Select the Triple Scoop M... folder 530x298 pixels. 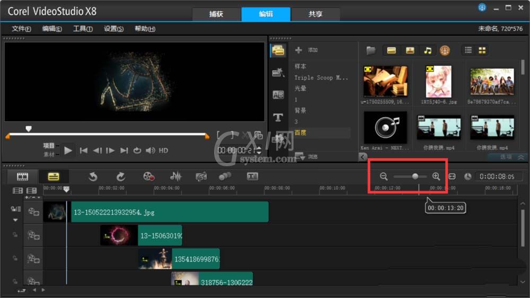pyautogui.click(x=321, y=78)
